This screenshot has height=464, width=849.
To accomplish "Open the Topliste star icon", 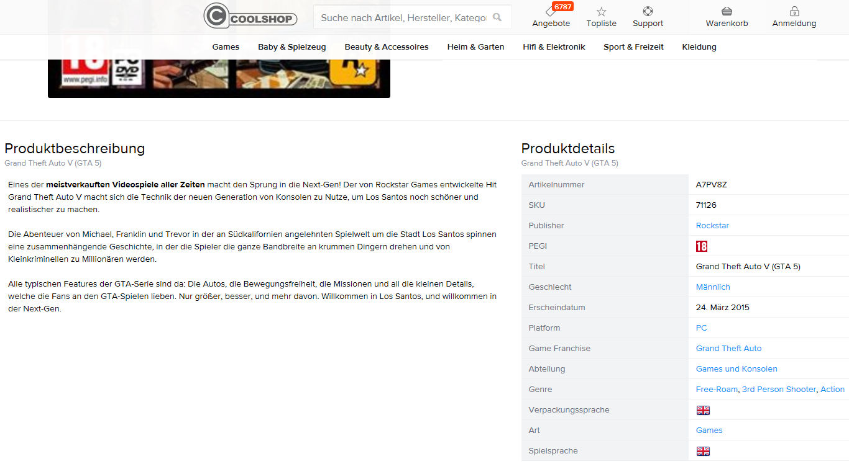I will click(x=601, y=12).
